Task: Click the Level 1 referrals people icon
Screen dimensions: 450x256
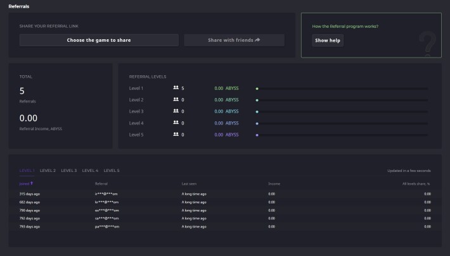Action: click(x=176, y=88)
